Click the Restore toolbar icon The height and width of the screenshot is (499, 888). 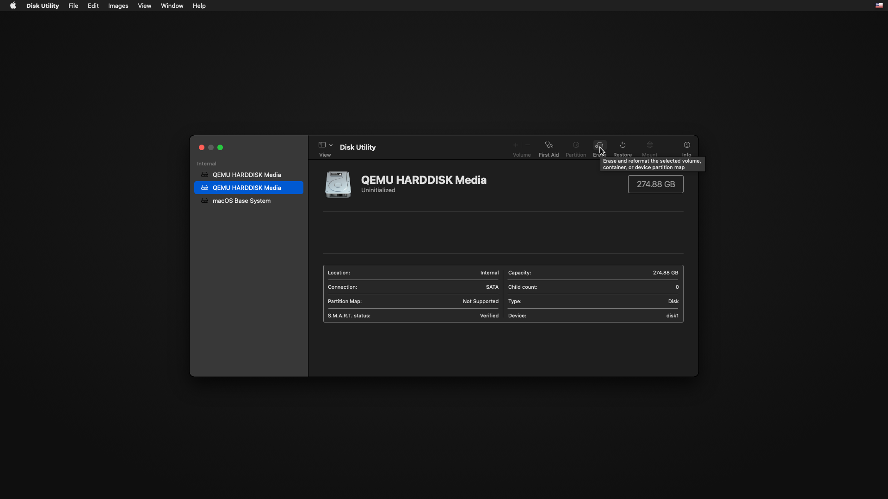point(623,145)
